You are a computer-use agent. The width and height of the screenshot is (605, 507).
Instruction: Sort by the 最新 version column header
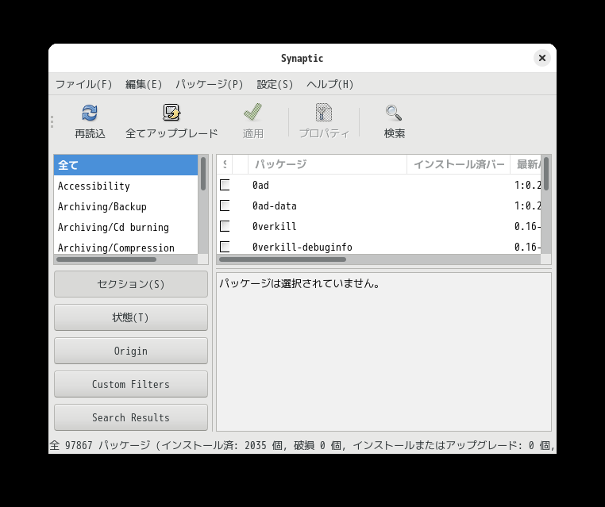click(526, 164)
